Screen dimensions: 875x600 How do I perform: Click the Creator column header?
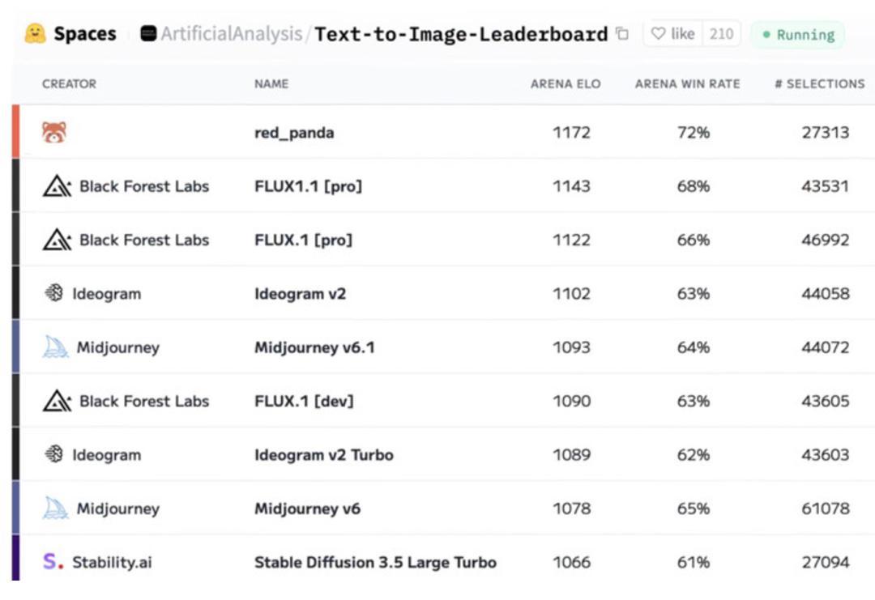(69, 83)
